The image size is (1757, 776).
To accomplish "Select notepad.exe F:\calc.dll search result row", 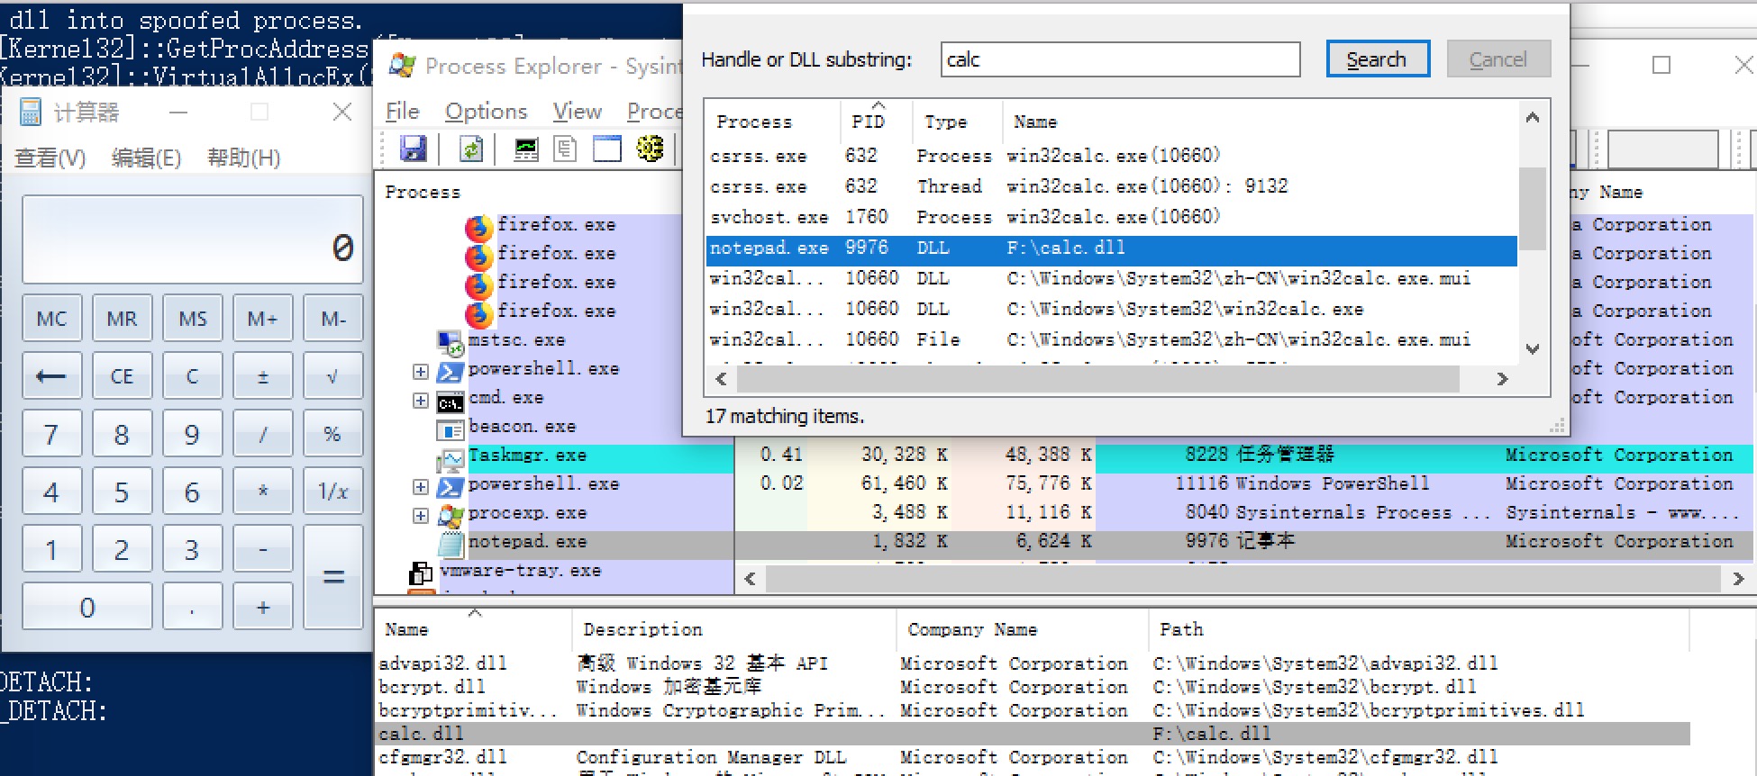I will pos(1112,248).
